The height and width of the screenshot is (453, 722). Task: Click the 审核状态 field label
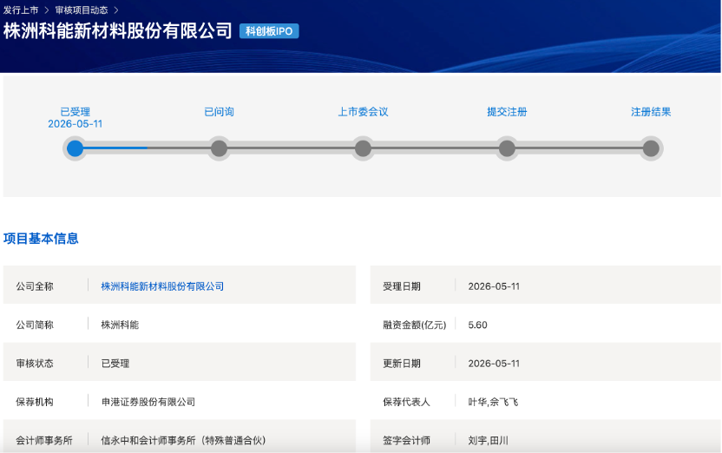click(x=35, y=364)
